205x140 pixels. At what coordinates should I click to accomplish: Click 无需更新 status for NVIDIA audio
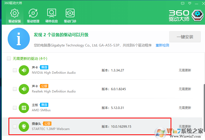[185, 70]
